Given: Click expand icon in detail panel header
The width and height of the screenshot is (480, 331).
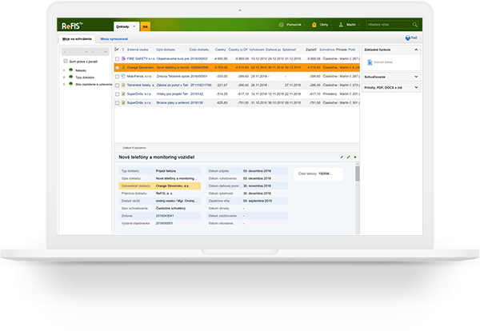Looking at the screenshot, I should 349,158.
